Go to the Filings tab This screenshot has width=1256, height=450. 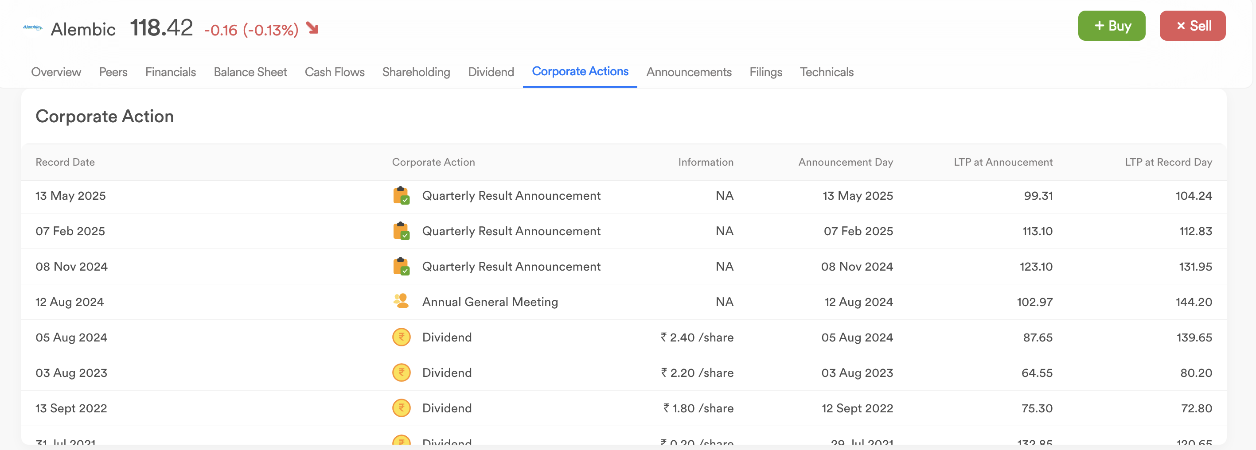765,72
